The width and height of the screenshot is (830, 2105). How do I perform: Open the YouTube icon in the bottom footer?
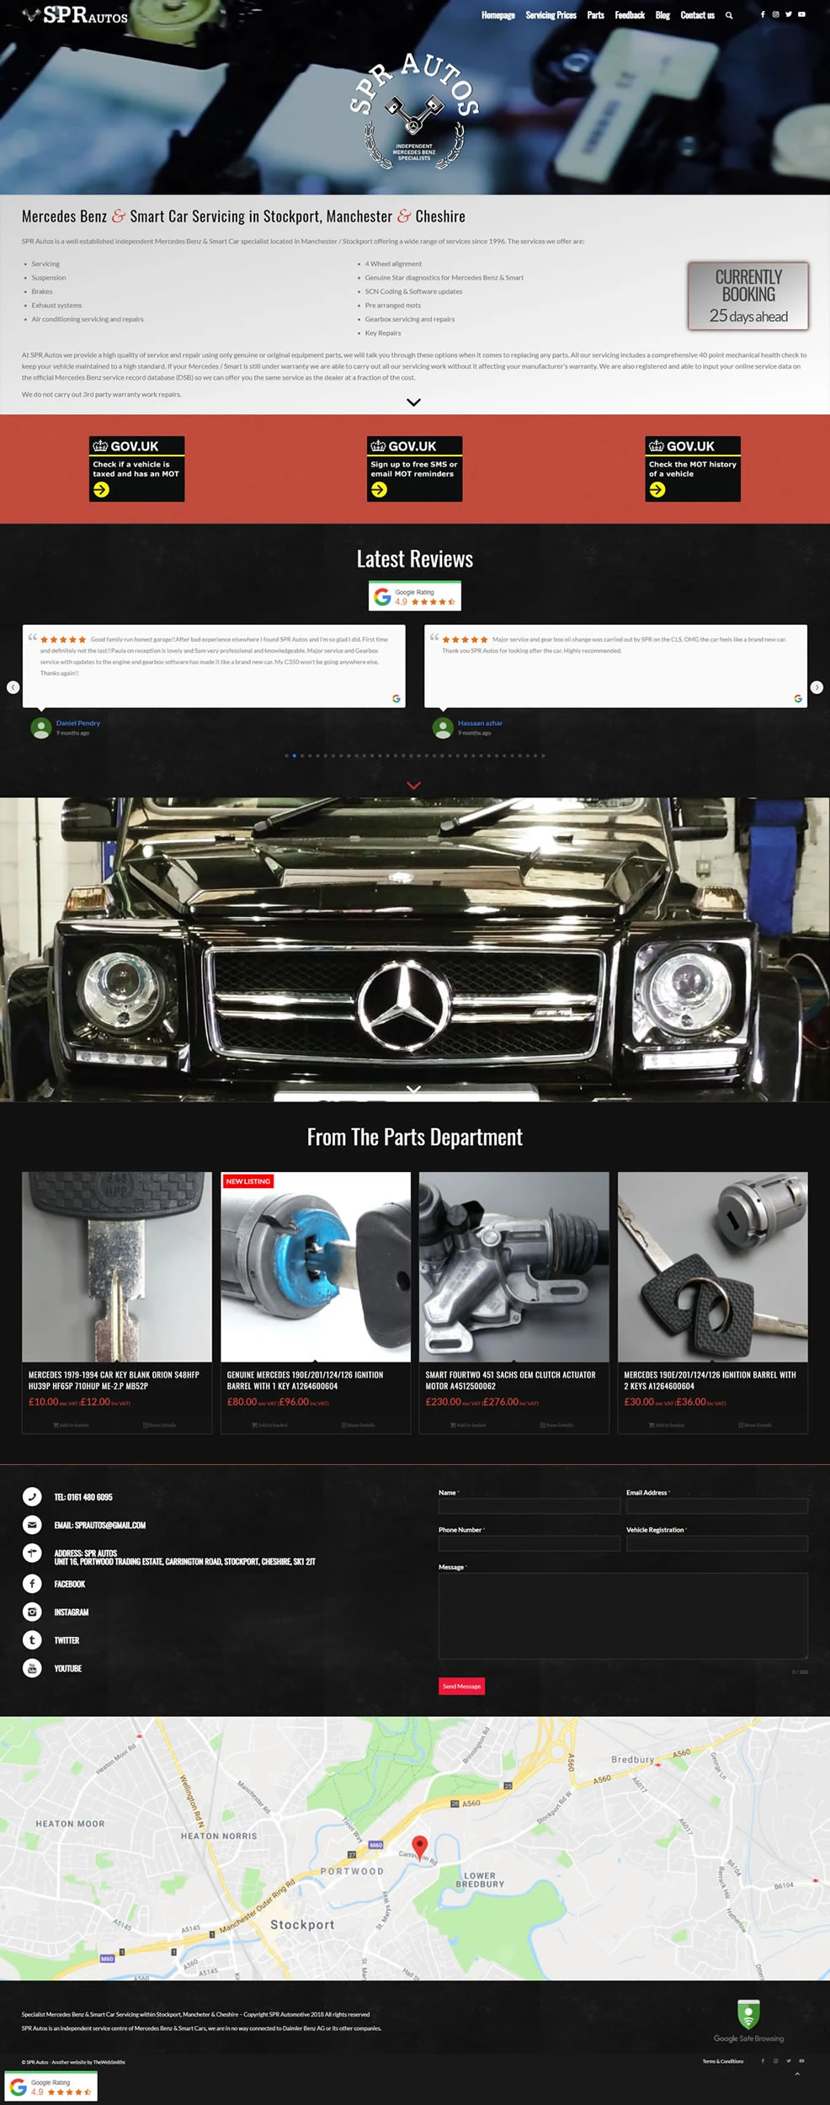pyautogui.click(x=801, y=2061)
